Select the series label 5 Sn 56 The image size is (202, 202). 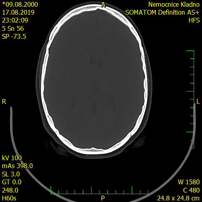(x=13, y=28)
